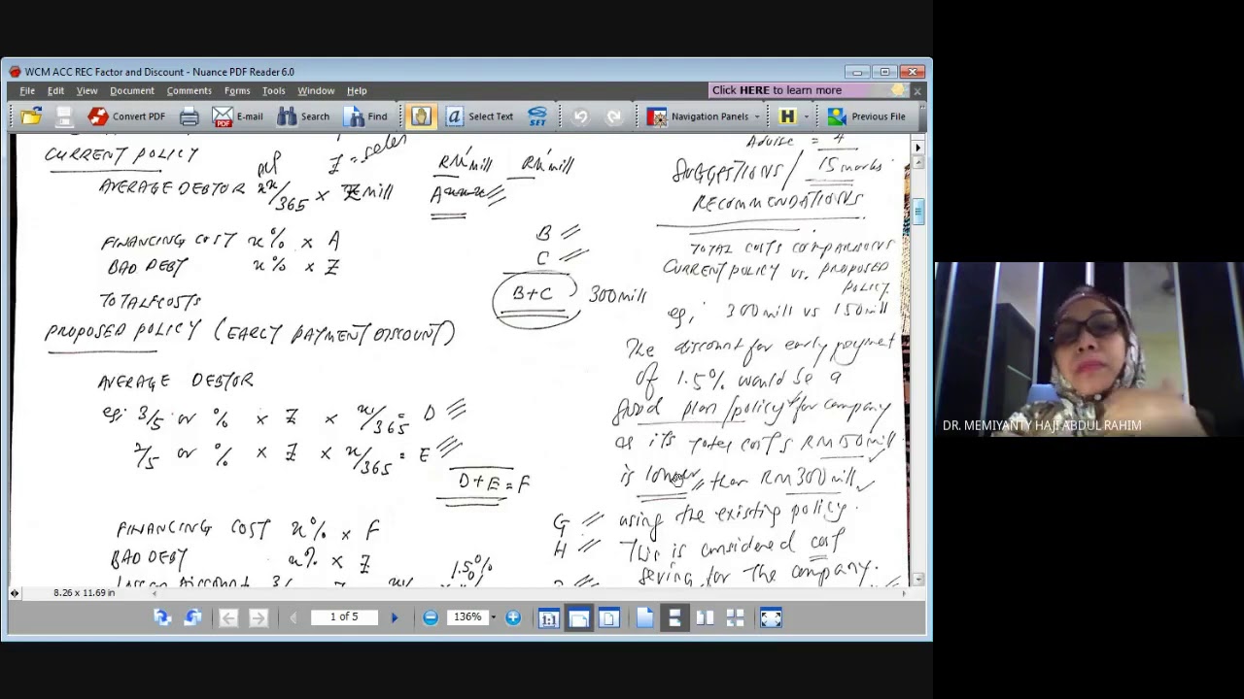Zoom in with the plus button
This screenshot has width=1244, height=699.
tap(513, 617)
